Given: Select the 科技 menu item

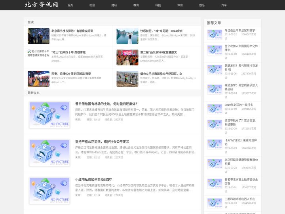Looking at the screenshot, I should point(158,5).
